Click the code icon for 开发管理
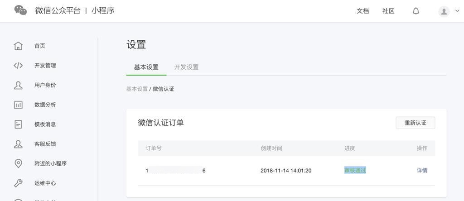The width and height of the screenshot is (464, 201). (18, 65)
